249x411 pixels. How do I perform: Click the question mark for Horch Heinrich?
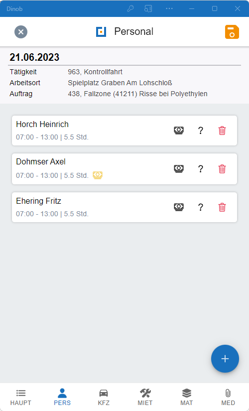[x=201, y=130]
